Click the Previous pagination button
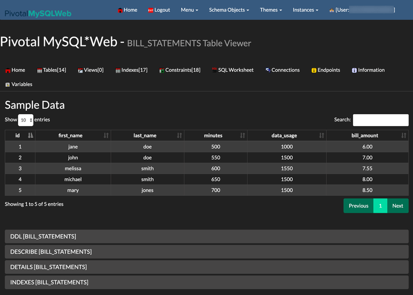The height and width of the screenshot is (295, 413). point(358,206)
